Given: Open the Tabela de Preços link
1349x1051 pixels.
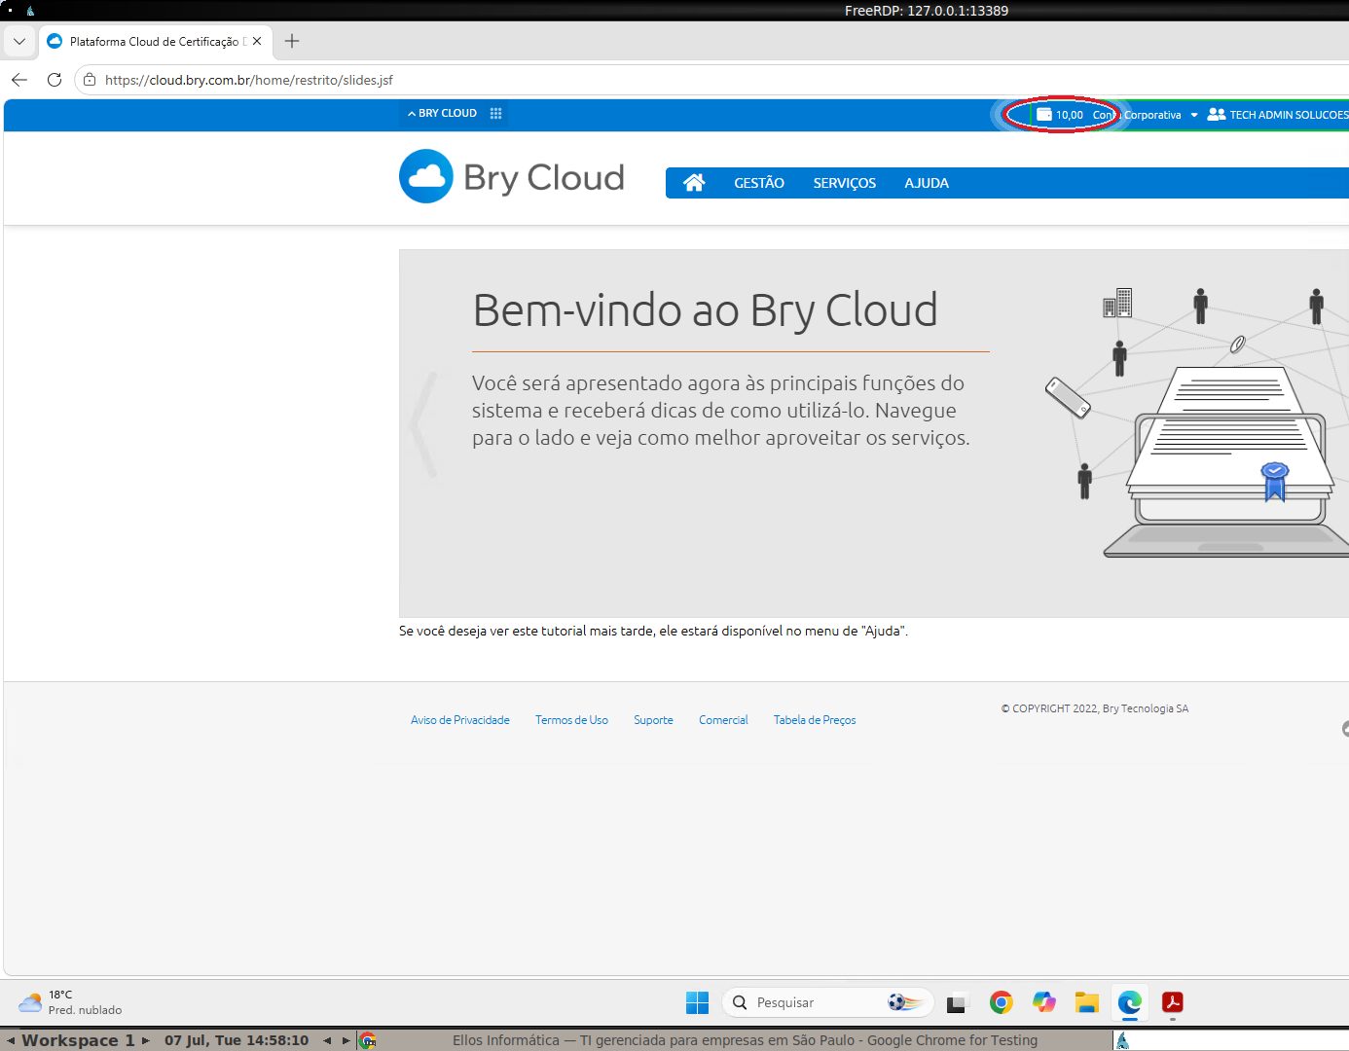Looking at the screenshot, I should pos(815,720).
